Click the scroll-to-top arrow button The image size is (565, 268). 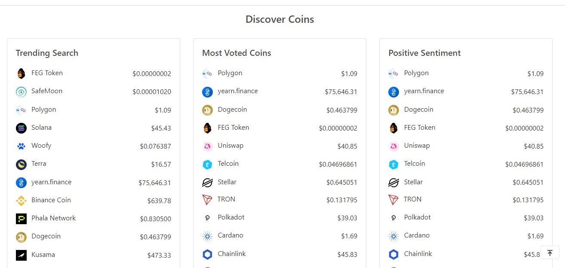pos(550,253)
